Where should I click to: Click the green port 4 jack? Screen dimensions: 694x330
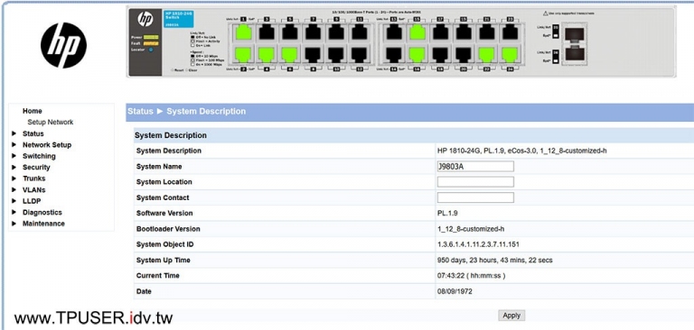[267, 54]
